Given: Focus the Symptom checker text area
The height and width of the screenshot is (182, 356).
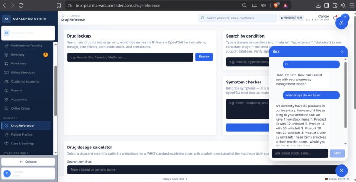Looking at the screenshot, I should (247, 109).
